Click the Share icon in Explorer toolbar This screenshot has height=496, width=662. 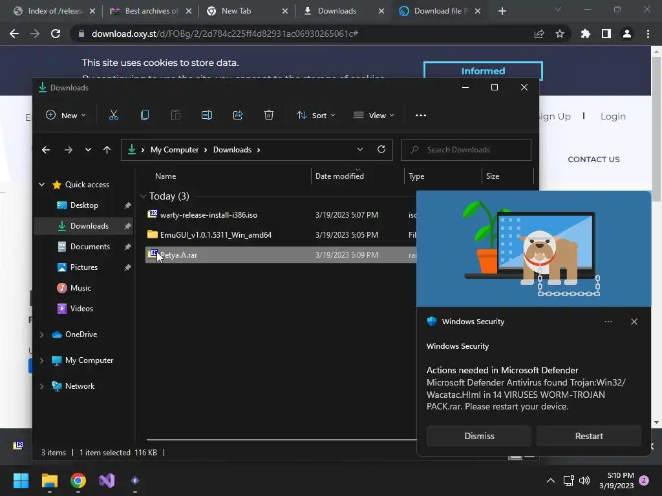point(238,115)
